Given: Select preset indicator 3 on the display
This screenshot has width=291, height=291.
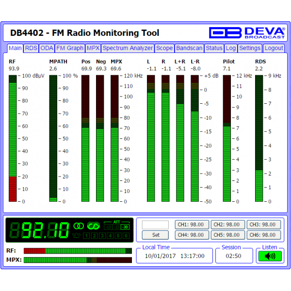Looking at the screenshot, I should (x=102, y=236).
